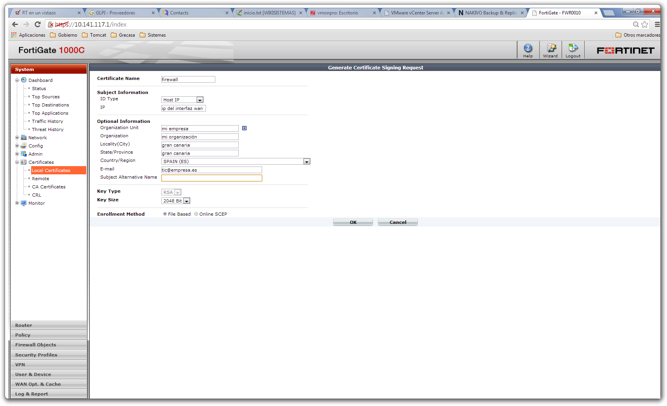Open the Firewall Objects menu section

point(35,345)
